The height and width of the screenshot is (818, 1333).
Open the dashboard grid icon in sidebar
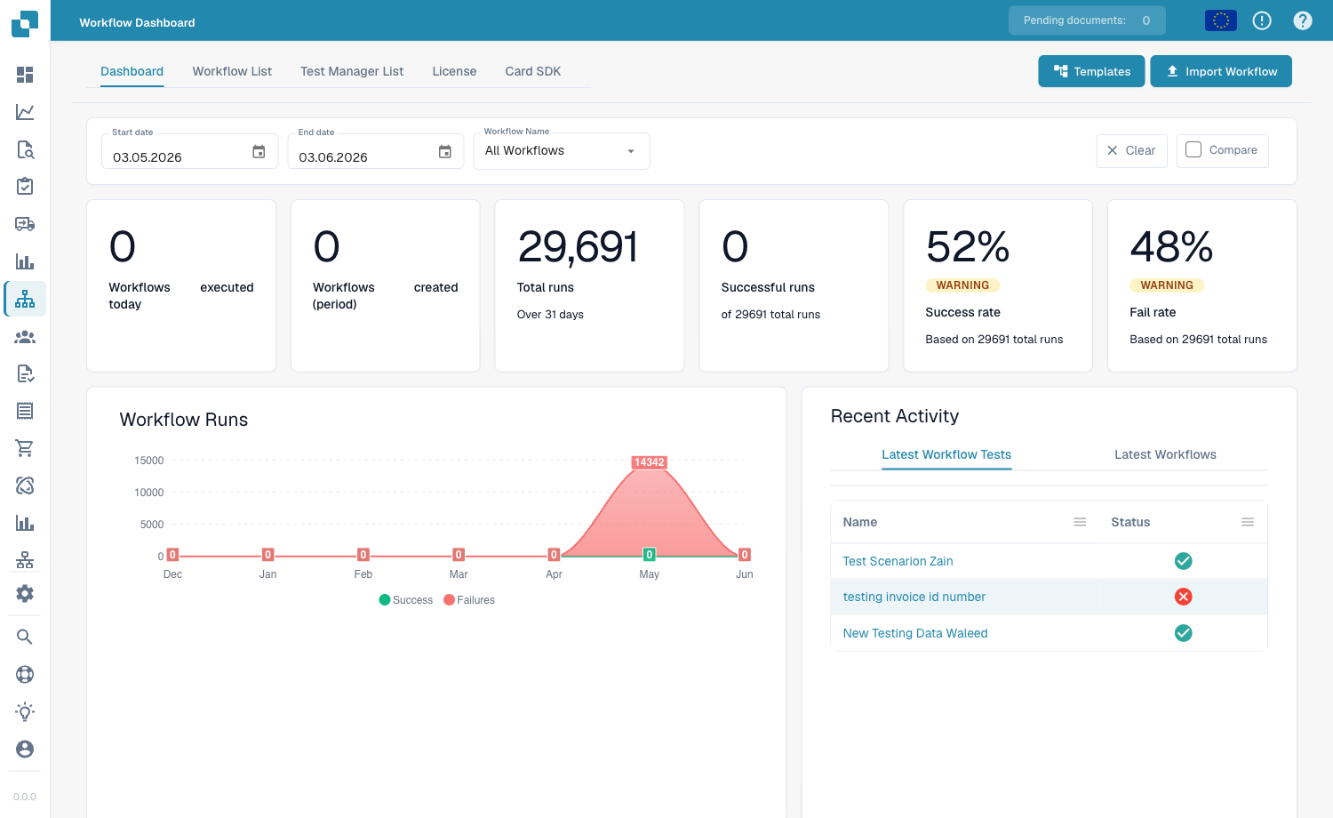[25, 75]
